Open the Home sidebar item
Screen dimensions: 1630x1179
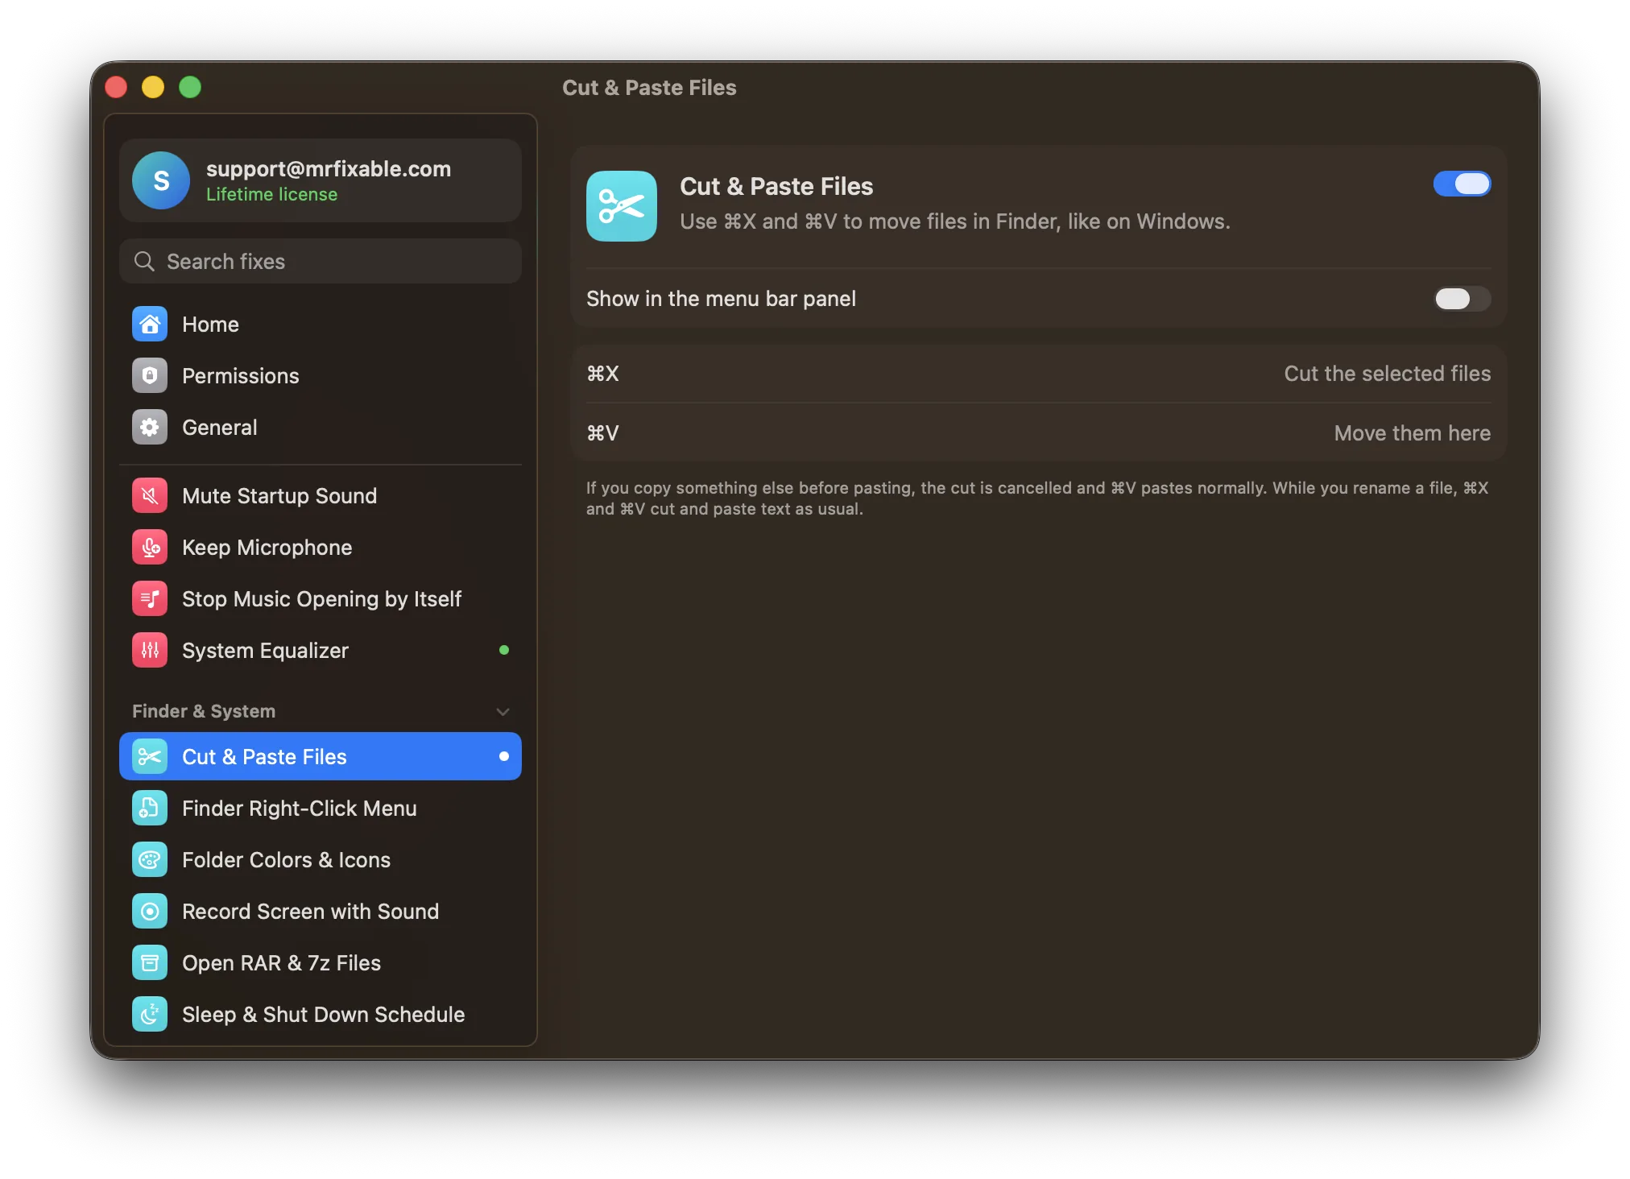coord(321,325)
